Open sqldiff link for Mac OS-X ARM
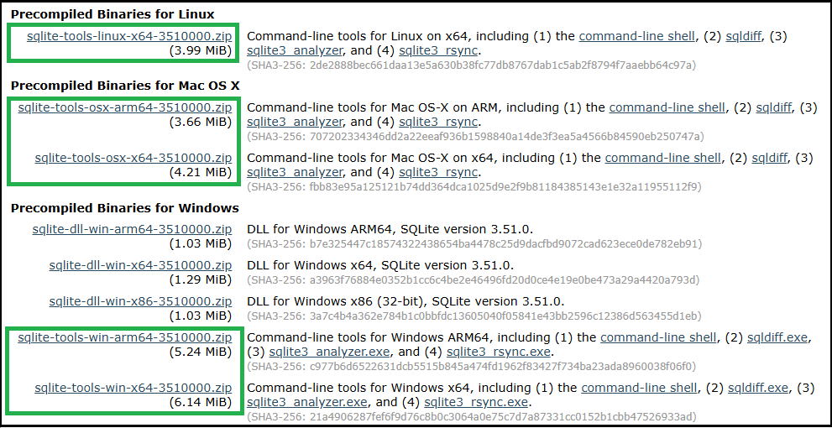This screenshot has width=832, height=428. tap(773, 107)
